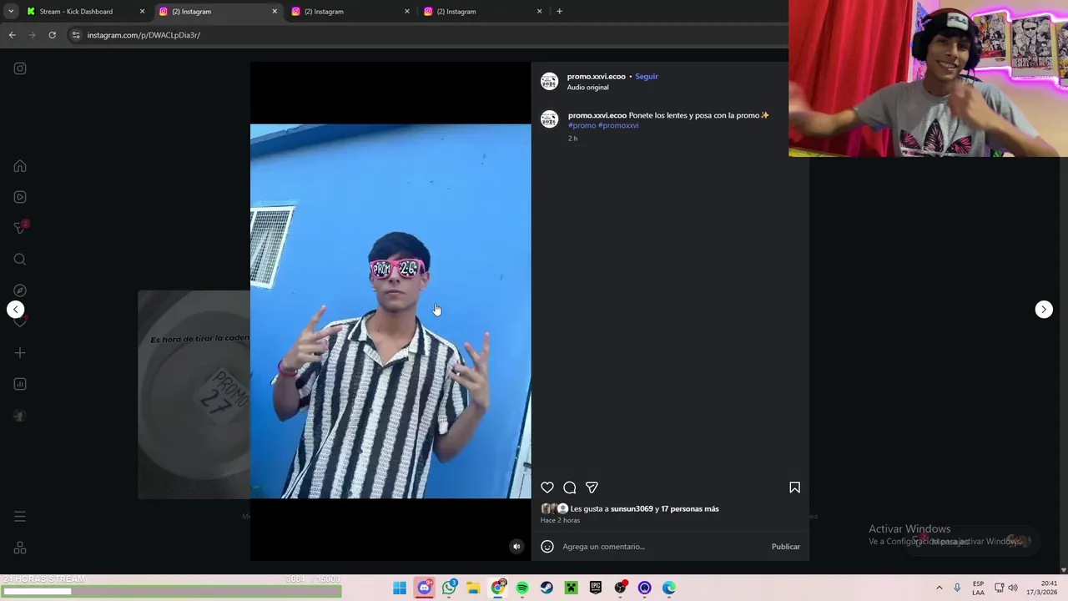1068x601 pixels.
Task: Open sunsun3069 profile from likes
Action: [632, 508]
